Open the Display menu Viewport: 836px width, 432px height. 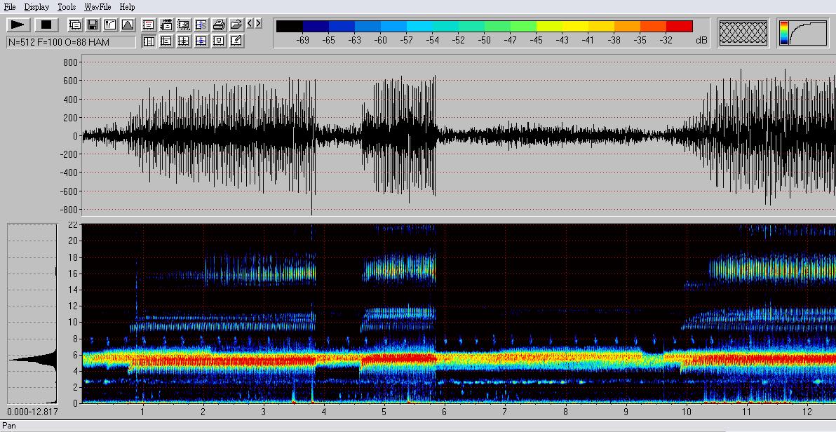click(x=36, y=7)
